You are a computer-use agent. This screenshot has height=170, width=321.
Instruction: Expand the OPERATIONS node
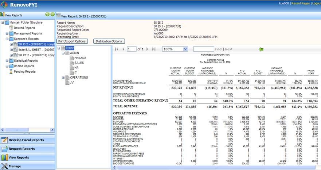(63, 77)
